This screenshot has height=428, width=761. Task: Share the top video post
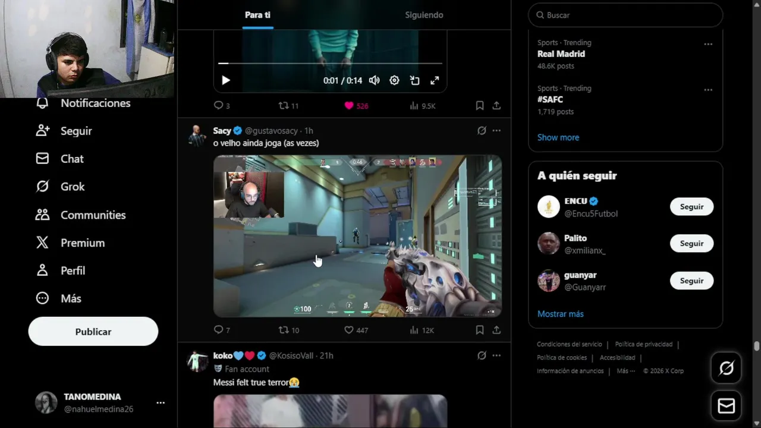click(496, 105)
